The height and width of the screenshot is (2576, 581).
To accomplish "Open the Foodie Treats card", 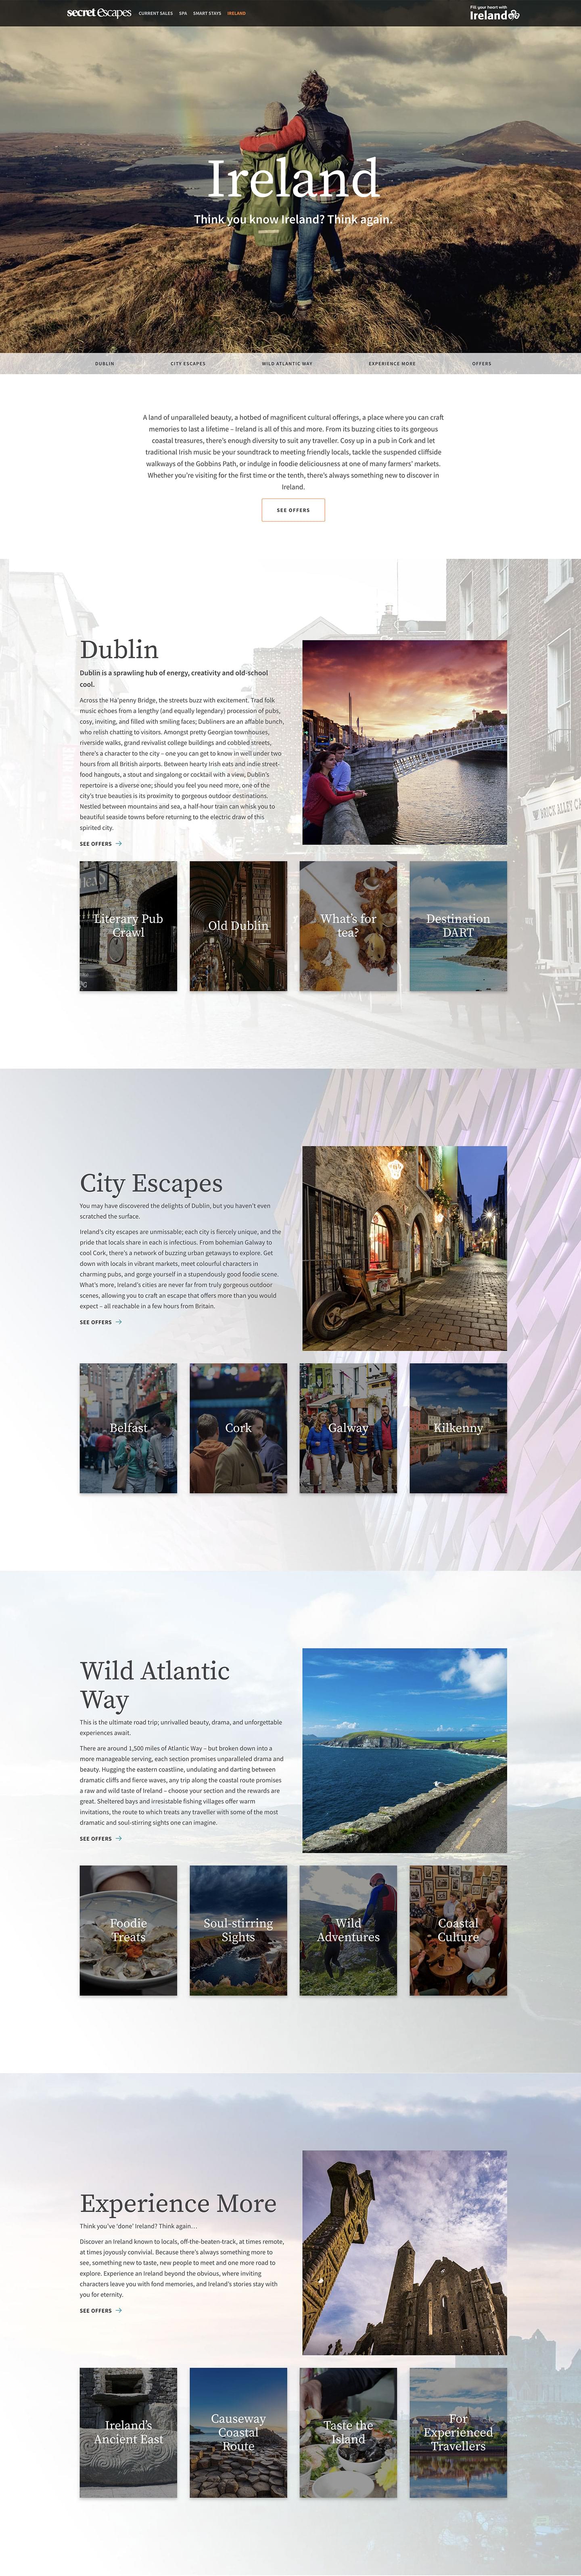I will [x=128, y=1930].
